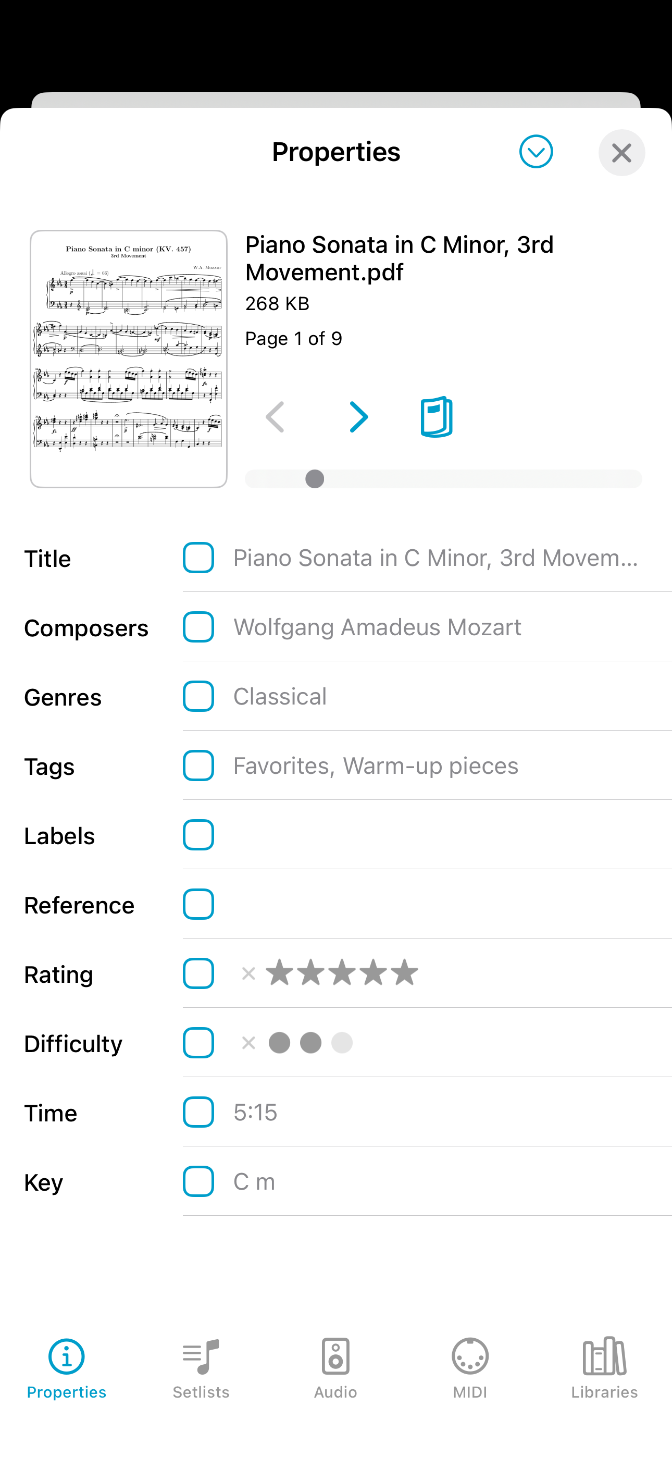The image size is (672, 1457).
Task: Clear the star rating with the X
Action: tap(248, 973)
